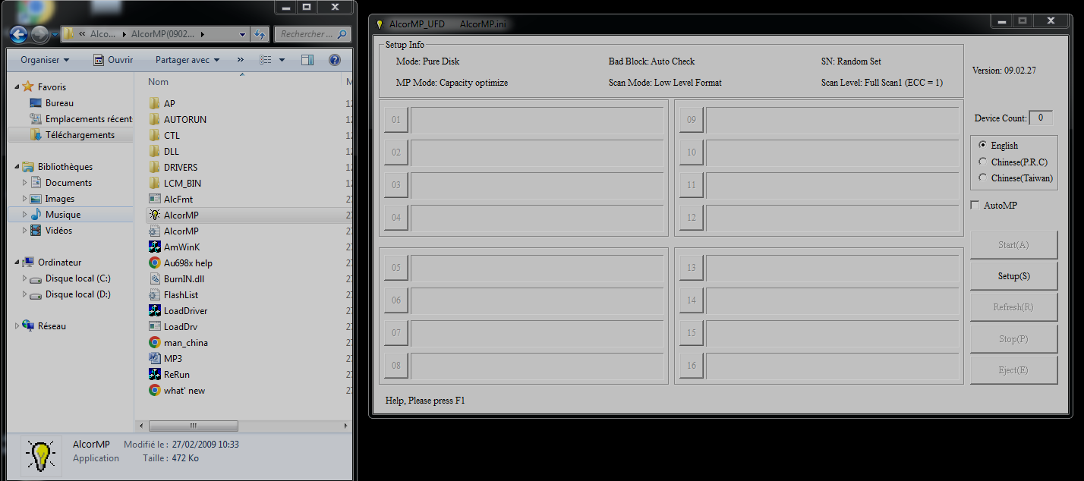Screen dimensions: 1084x481
Task: Click the BurnIN.dll file icon
Action: [154, 278]
